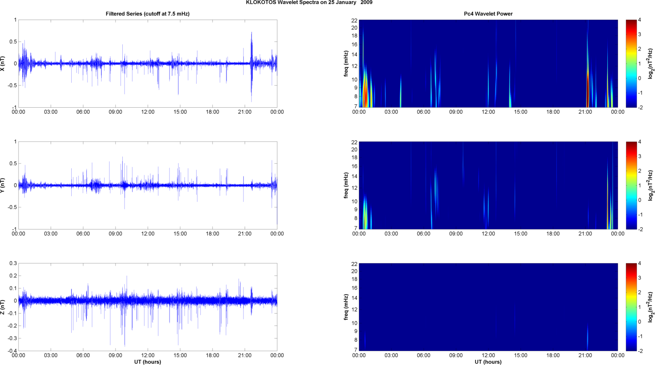
Task: Click the freq (mHz) label of the top spectrum
Action: coord(346,63)
